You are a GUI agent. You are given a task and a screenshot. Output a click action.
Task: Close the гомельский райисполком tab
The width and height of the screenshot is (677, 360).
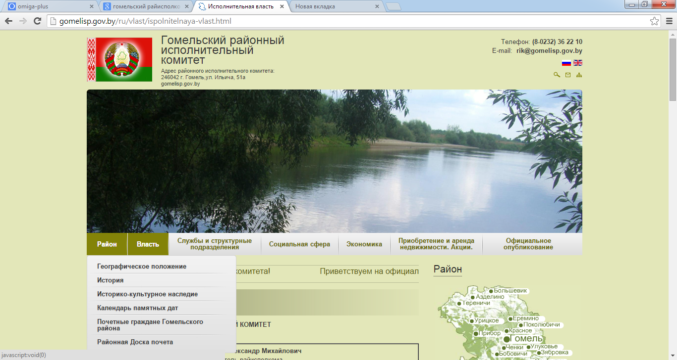click(187, 7)
